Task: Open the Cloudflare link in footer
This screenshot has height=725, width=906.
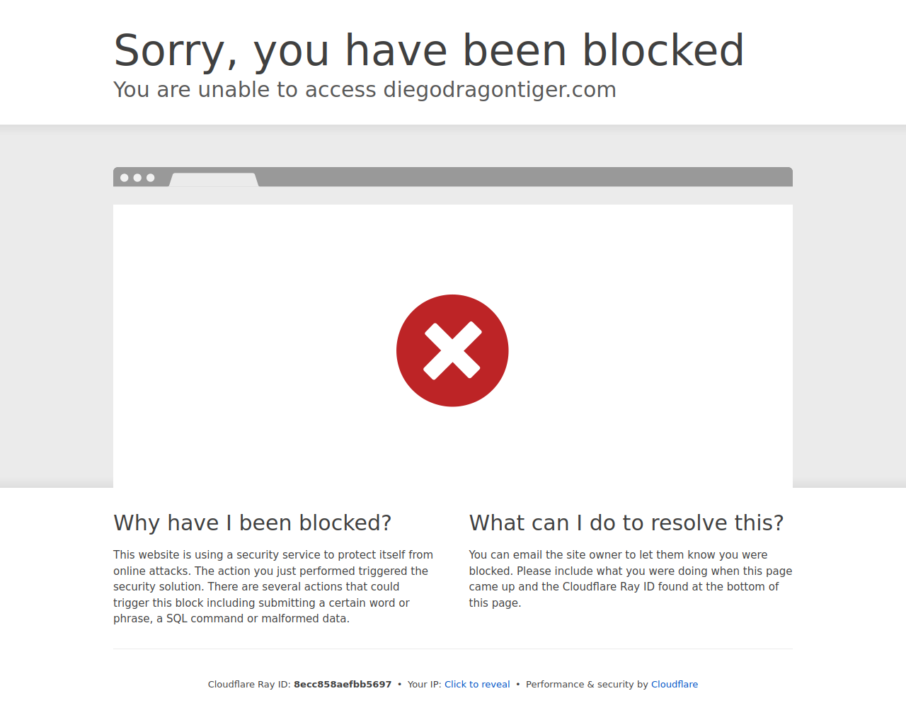Action: point(675,684)
